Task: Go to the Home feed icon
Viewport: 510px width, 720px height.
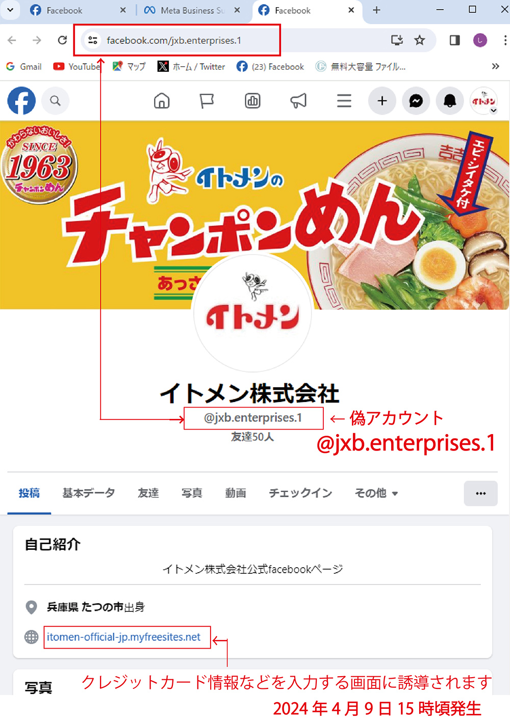Action: coord(162,101)
